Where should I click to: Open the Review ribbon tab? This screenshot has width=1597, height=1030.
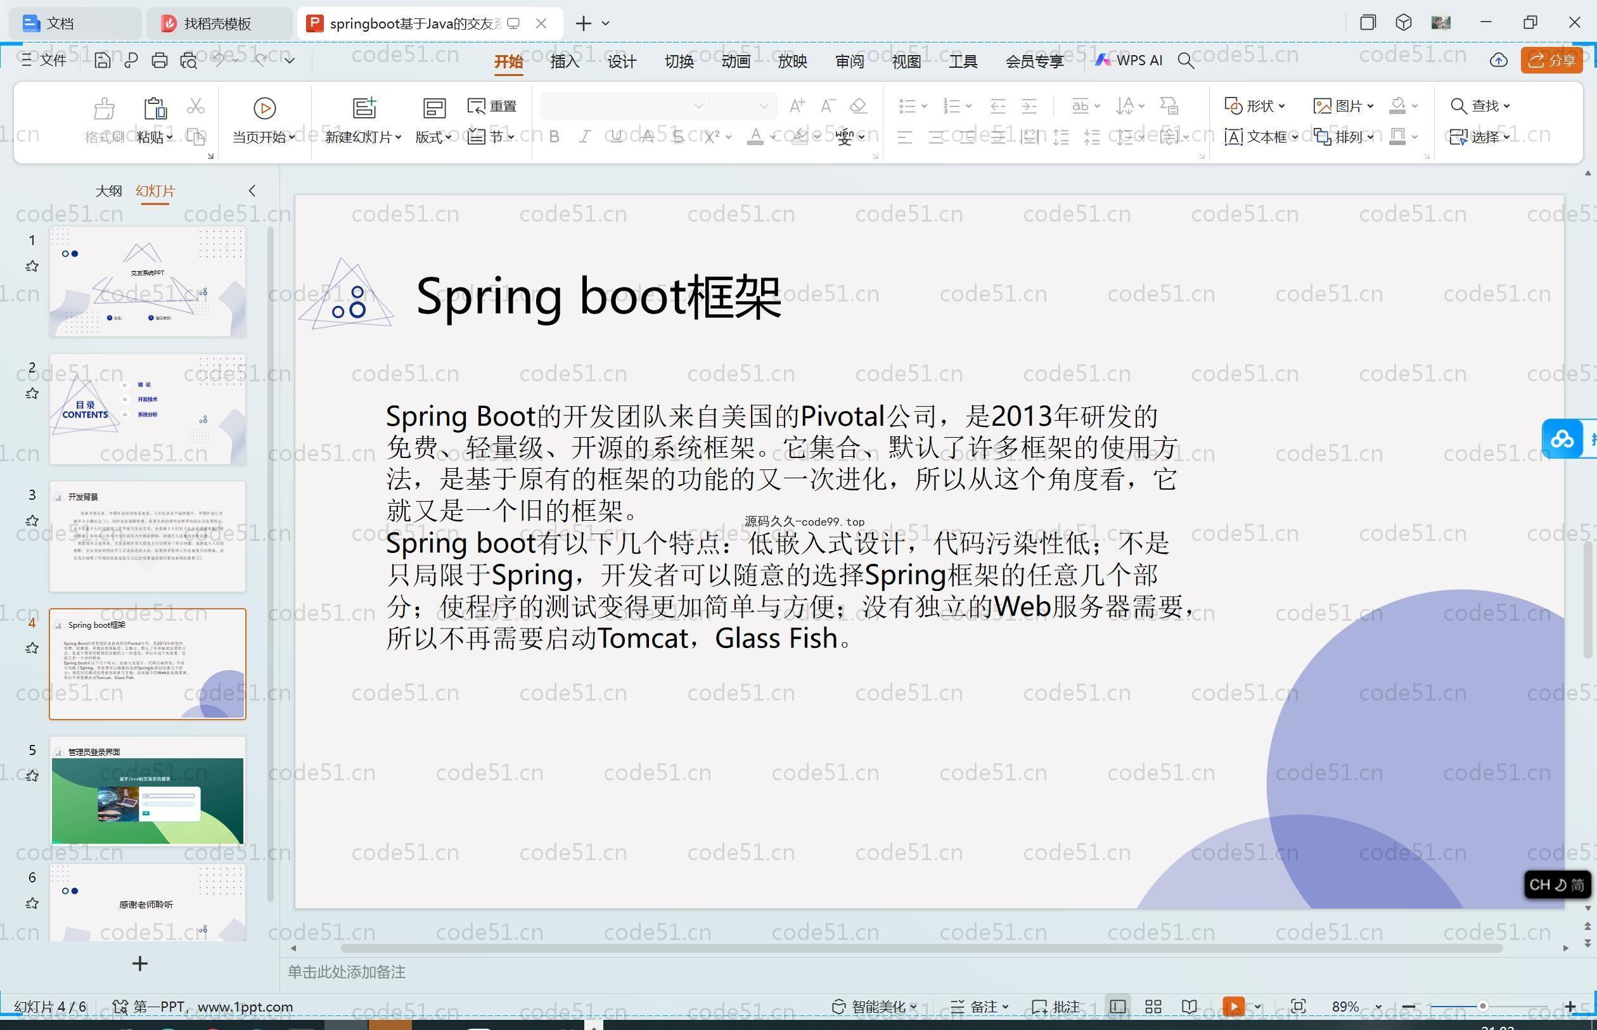[x=850, y=61]
